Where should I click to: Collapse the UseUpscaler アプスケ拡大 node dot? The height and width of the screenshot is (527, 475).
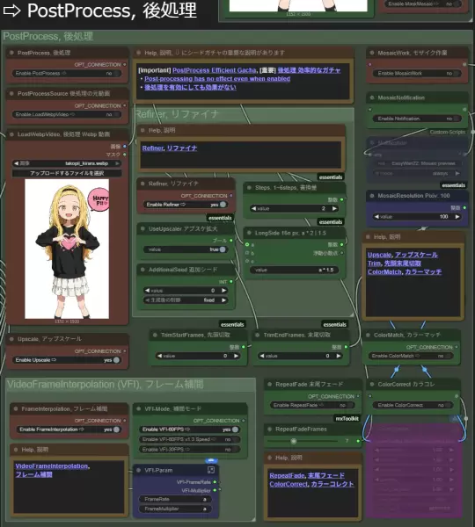[142, 229]
